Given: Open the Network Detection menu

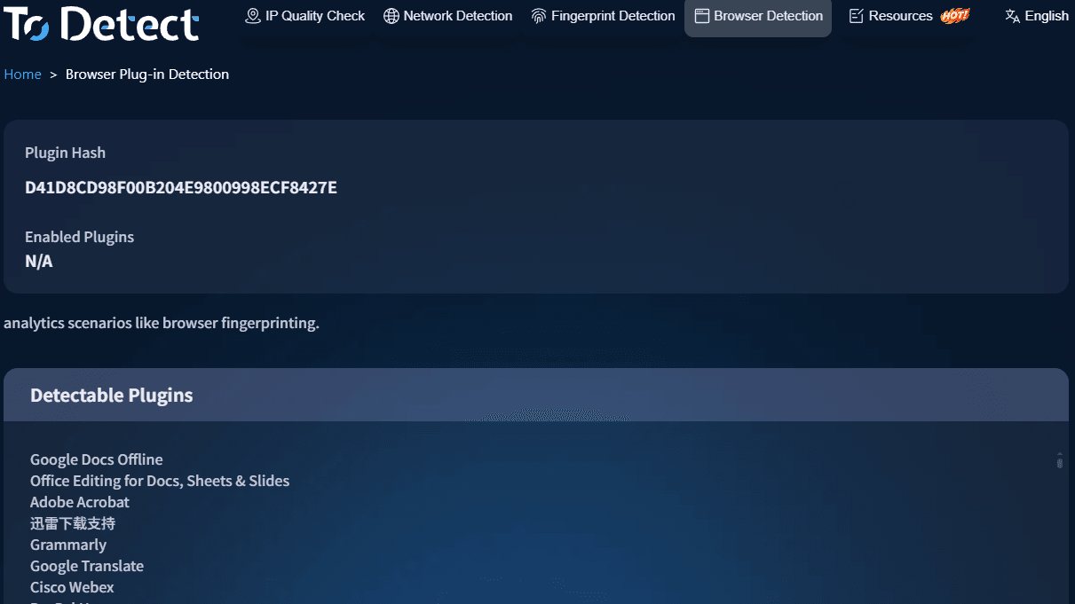Looking at the screenshot, I should pos(447,16).
